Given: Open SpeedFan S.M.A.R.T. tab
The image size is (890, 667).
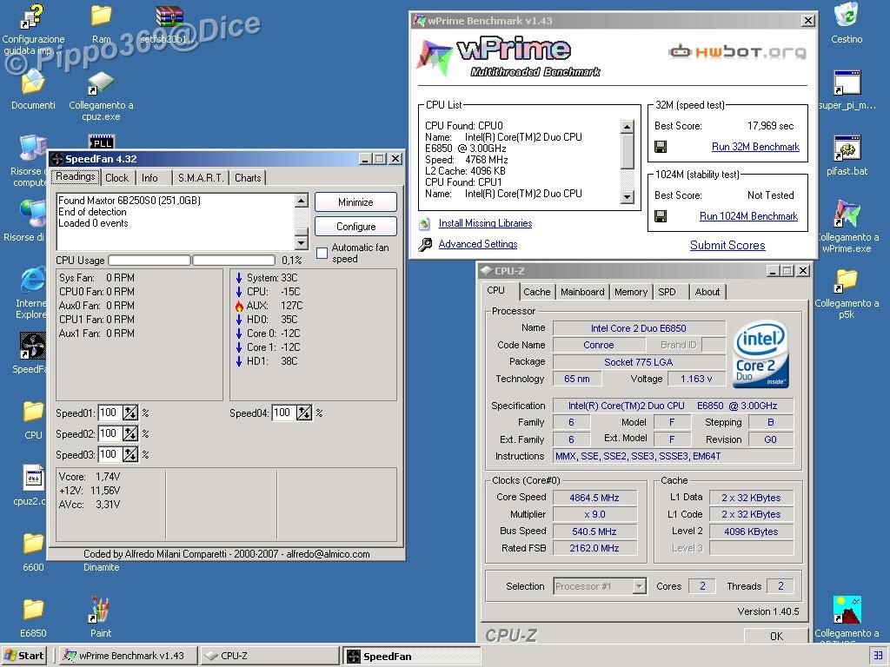Looking at the screenshot, I should point(201,178).
